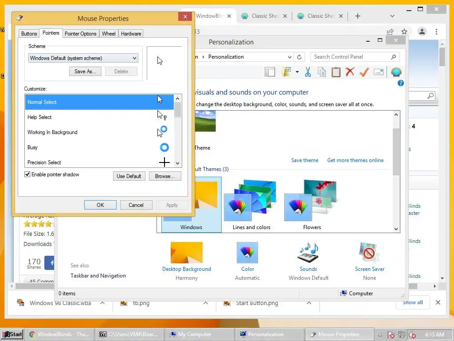Expand the Personalization address bar history dropdown
Screen dimensions: 454x341
tap(290, 57)
